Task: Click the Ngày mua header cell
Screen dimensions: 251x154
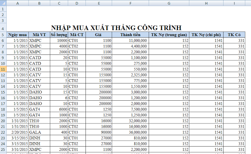Action: [17, 35]
